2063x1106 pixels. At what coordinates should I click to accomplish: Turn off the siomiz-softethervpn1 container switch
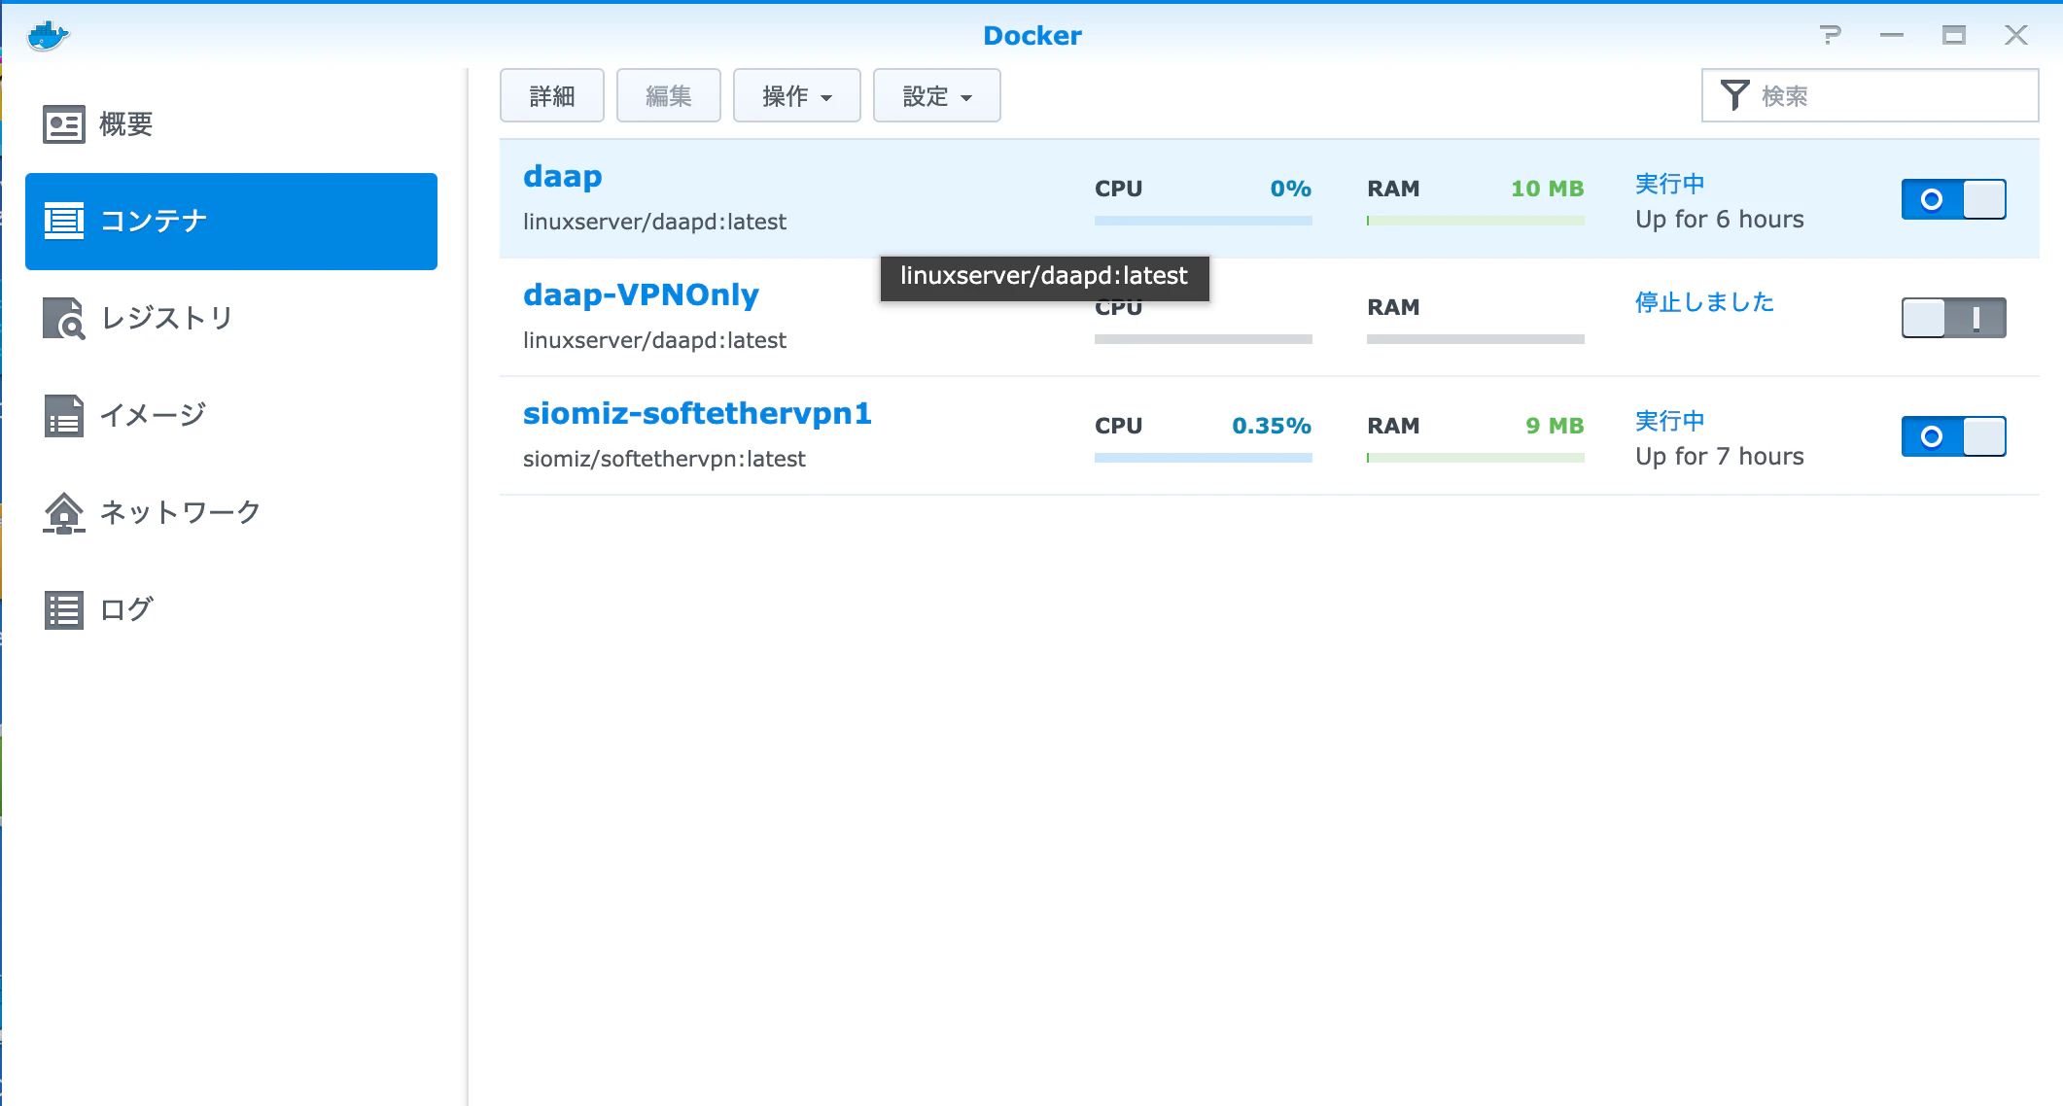(x=1953, y=436)
